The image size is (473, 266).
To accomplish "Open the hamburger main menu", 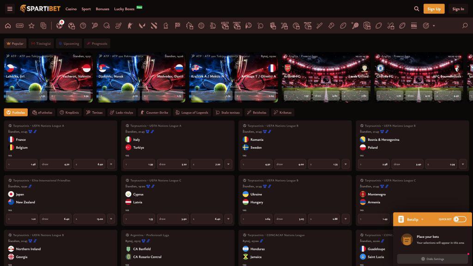I will point(10,9).
